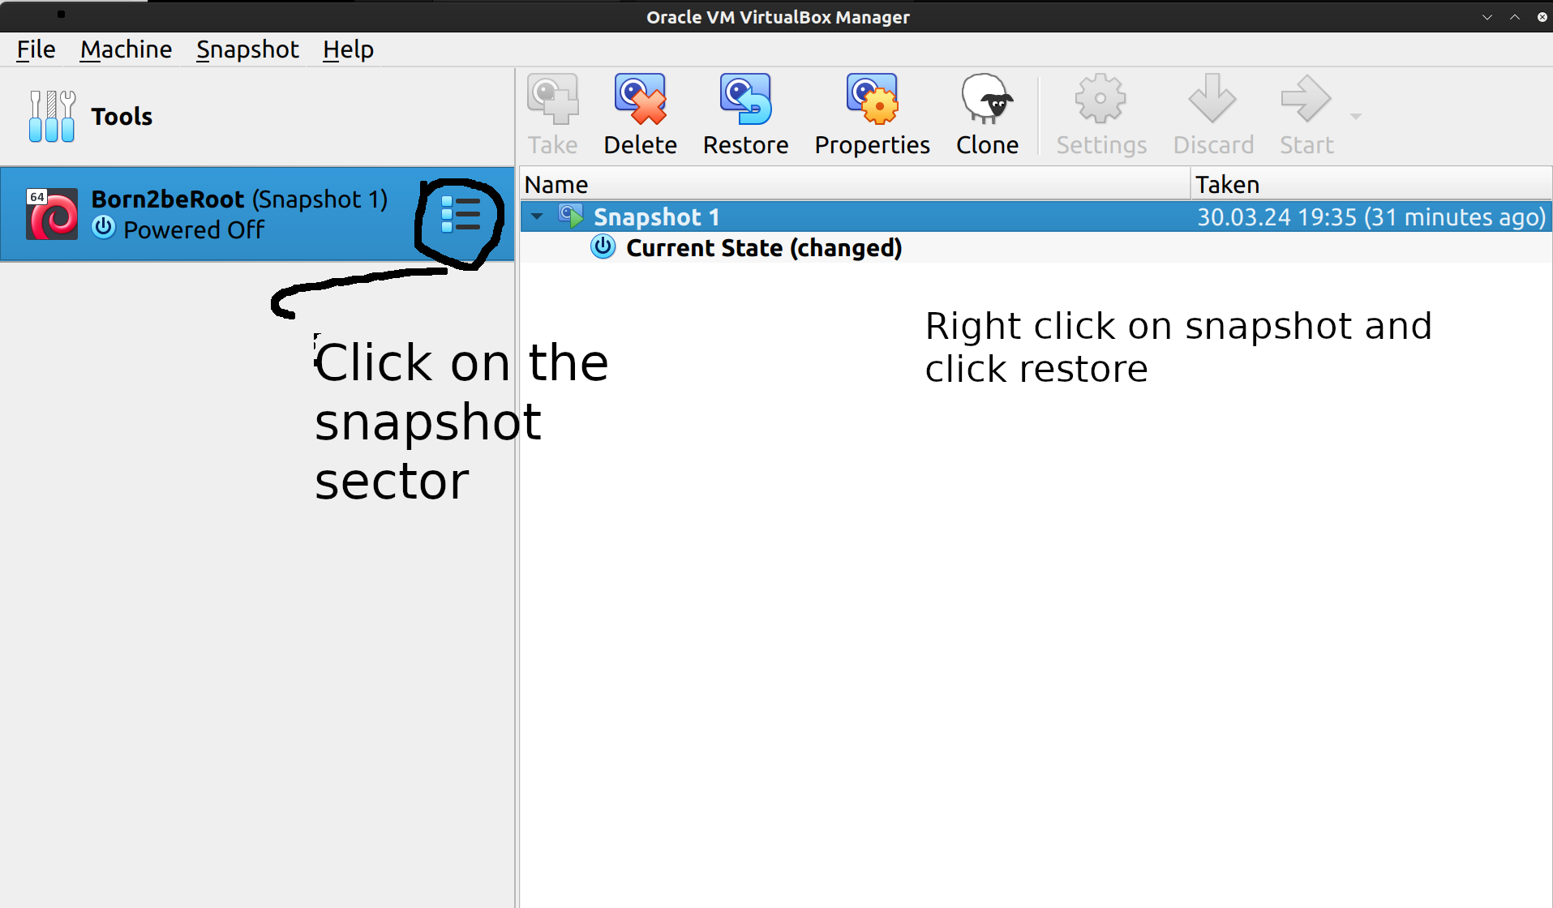Click the Delete snapshot toolbar icon
This screenshot has height=908, width=1553.
click(x=640, y=100)
